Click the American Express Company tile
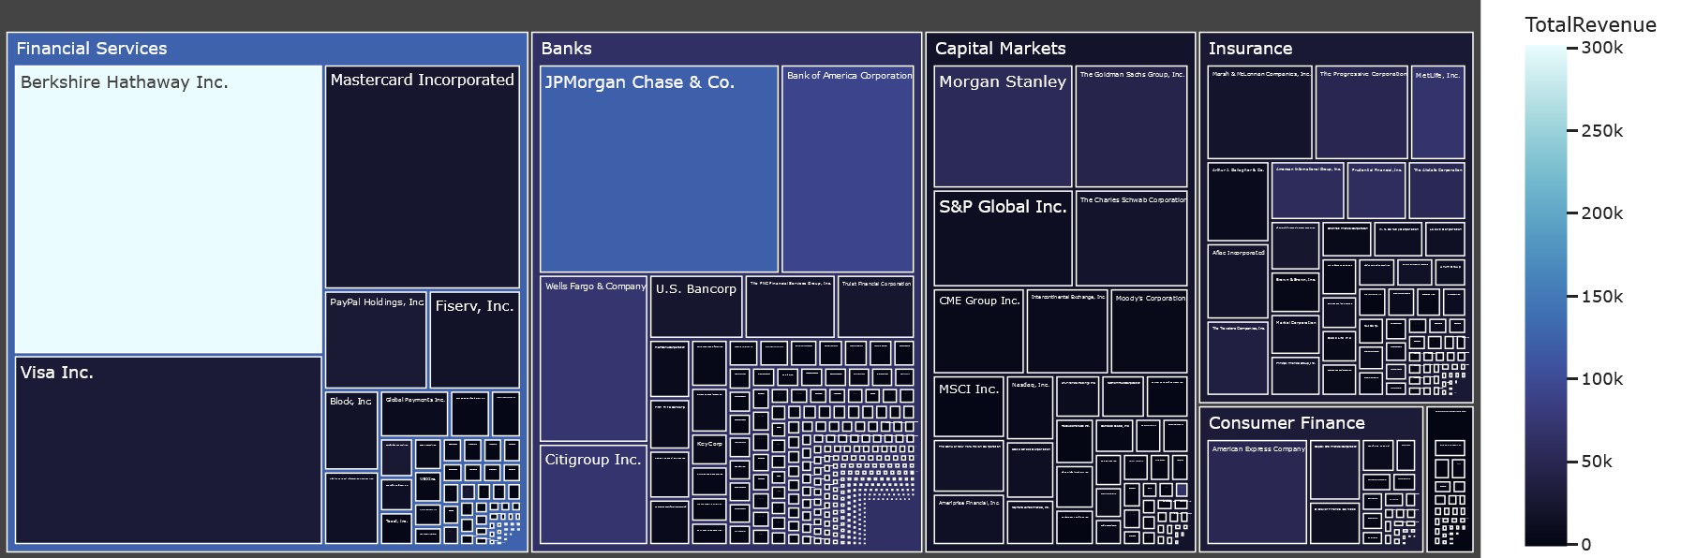1681x558 pixels. 1257,492
